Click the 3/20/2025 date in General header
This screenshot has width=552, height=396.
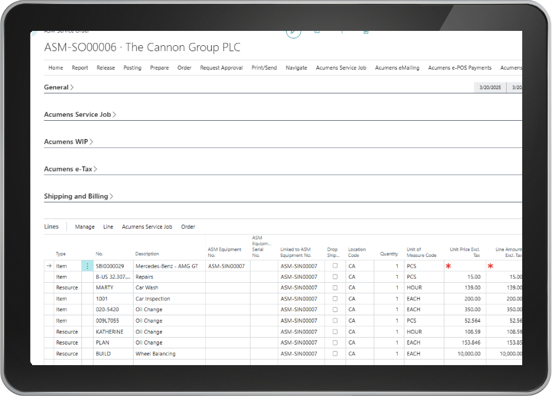pos(490,88)
